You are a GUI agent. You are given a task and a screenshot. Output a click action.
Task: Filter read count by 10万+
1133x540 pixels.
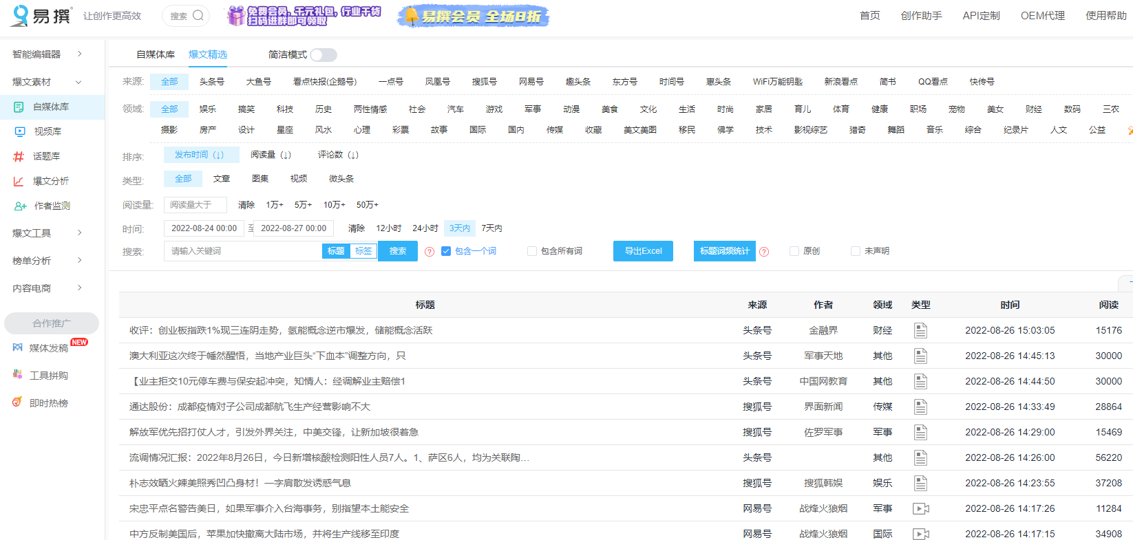coord(335,205)
